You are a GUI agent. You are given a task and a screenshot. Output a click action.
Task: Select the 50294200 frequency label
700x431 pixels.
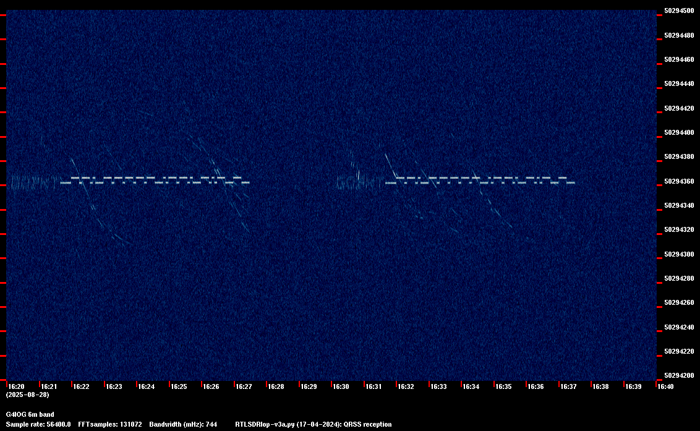[679, 375]
